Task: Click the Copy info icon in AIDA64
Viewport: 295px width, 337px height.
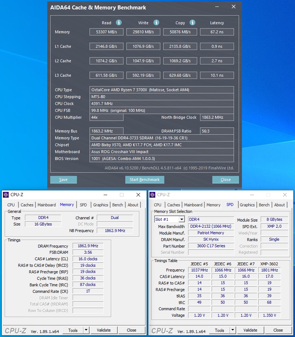Action: [x=192, y=22]
